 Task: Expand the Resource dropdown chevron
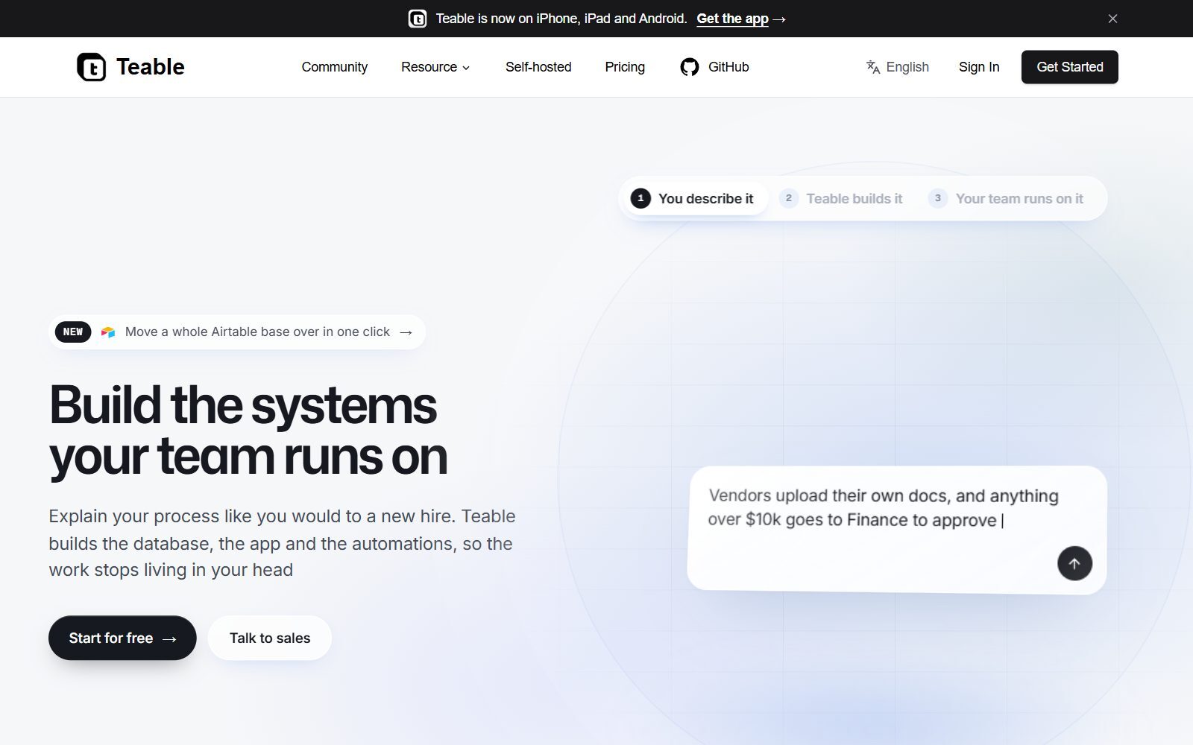click(467, 68)
